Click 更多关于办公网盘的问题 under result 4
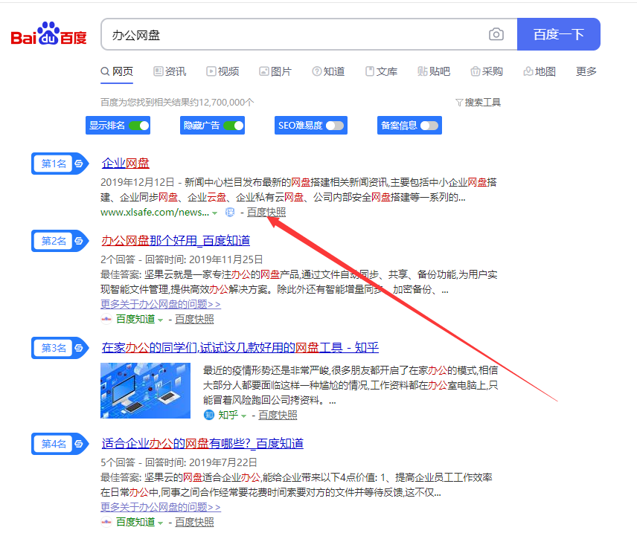The image size is (637, 536). tap(161, 507)
